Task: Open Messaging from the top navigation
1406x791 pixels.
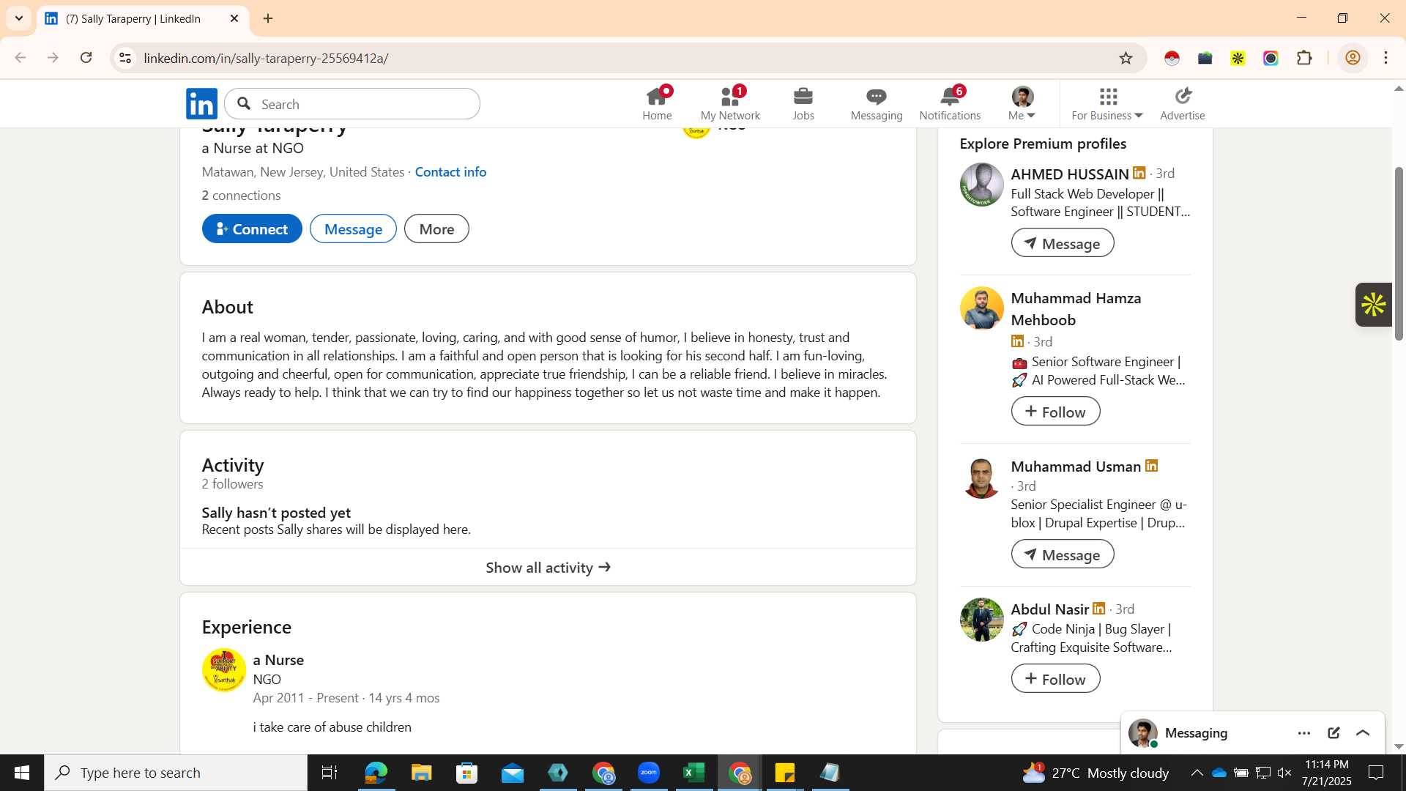Action: [877, 103]
